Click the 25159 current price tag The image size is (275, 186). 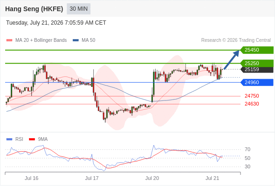click(x=257, y=69)
